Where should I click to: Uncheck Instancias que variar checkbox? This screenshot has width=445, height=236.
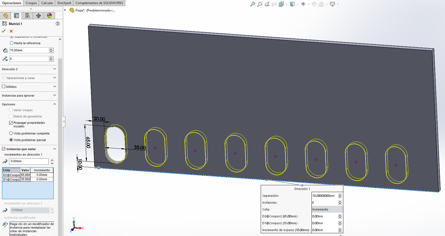[x=4, y=149]
